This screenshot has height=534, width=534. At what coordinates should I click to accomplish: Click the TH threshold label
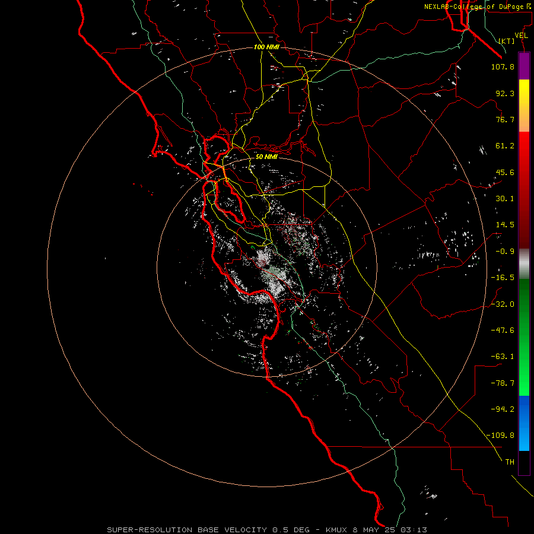[510, 462]
